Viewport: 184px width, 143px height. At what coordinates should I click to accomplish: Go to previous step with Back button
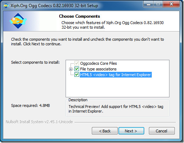(105, 131)
